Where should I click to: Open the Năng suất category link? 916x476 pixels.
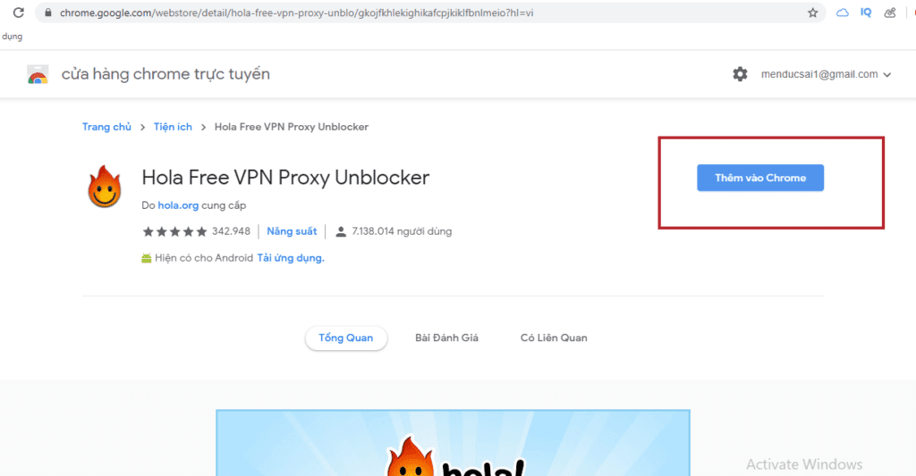point(292,231)
